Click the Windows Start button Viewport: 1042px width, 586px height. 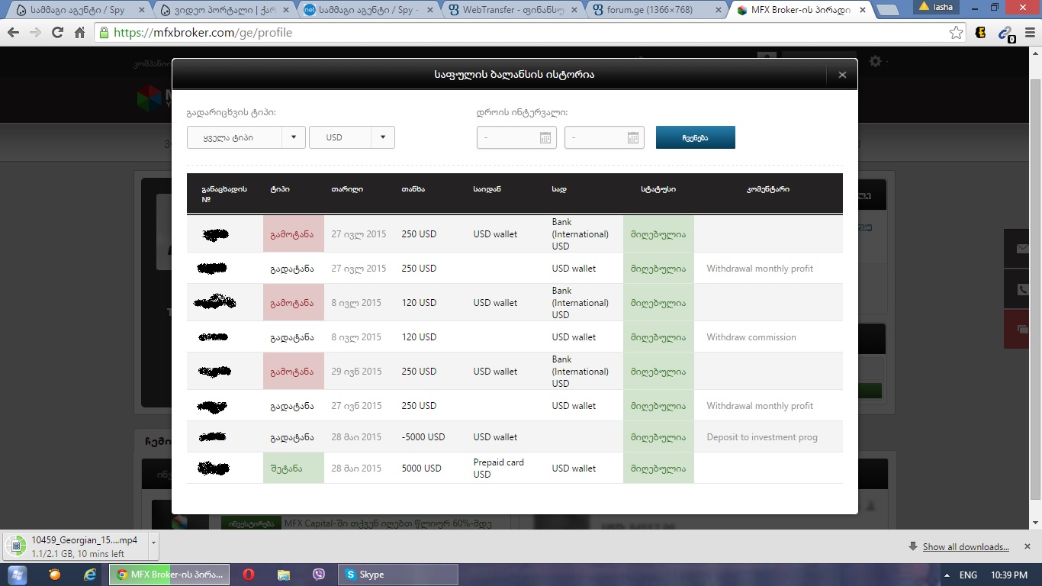tap(16, 575)
